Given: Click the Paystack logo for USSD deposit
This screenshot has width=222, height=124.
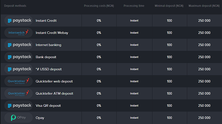Looking at the screenshot, I should tap(19, 69).
